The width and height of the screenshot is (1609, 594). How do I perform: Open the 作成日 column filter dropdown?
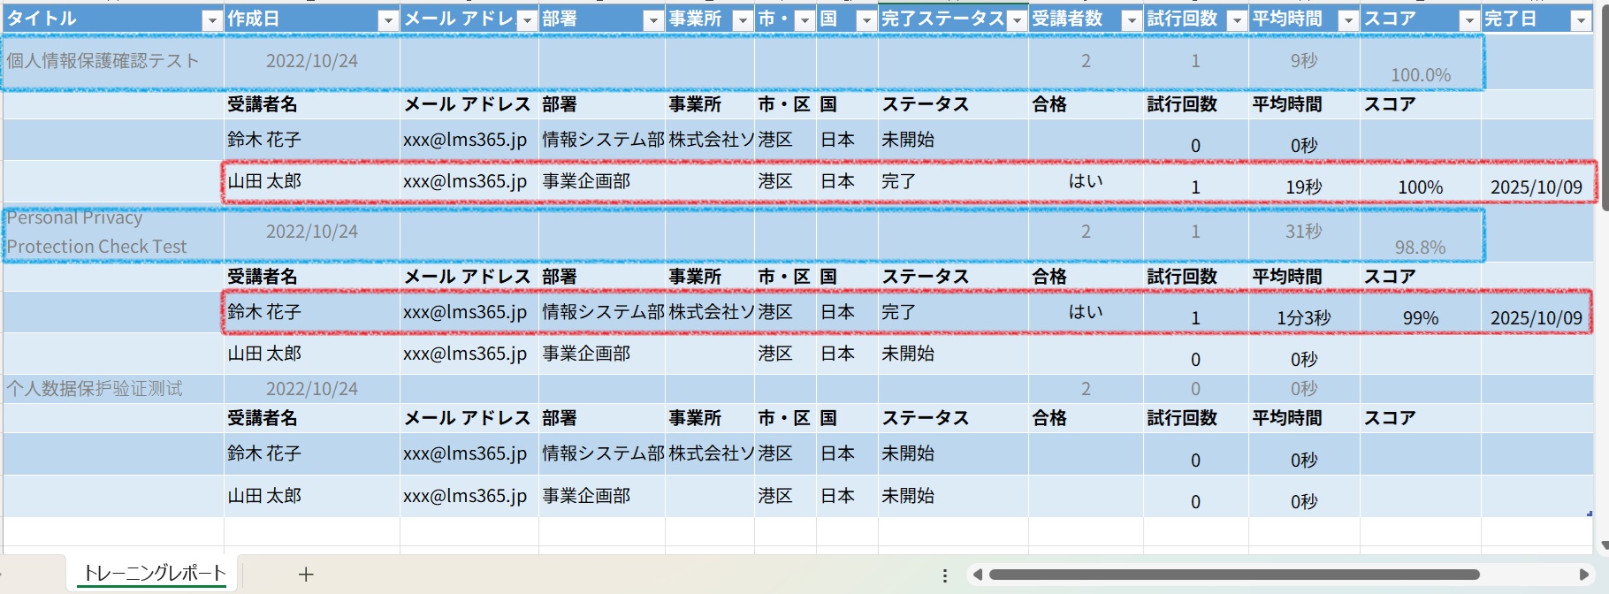tap(388, 21)
